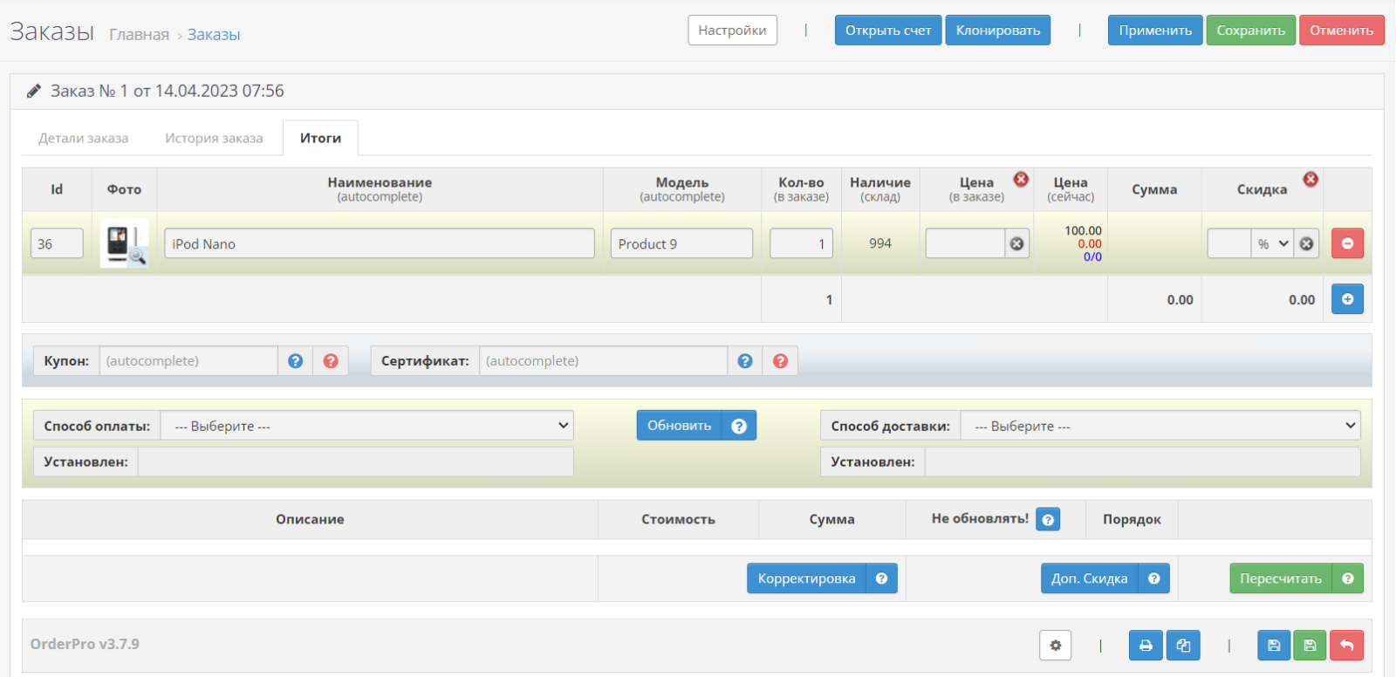The image size is (1396, 677).
Task: Focus the Купон autocomplete field
Action: [188, 360]
